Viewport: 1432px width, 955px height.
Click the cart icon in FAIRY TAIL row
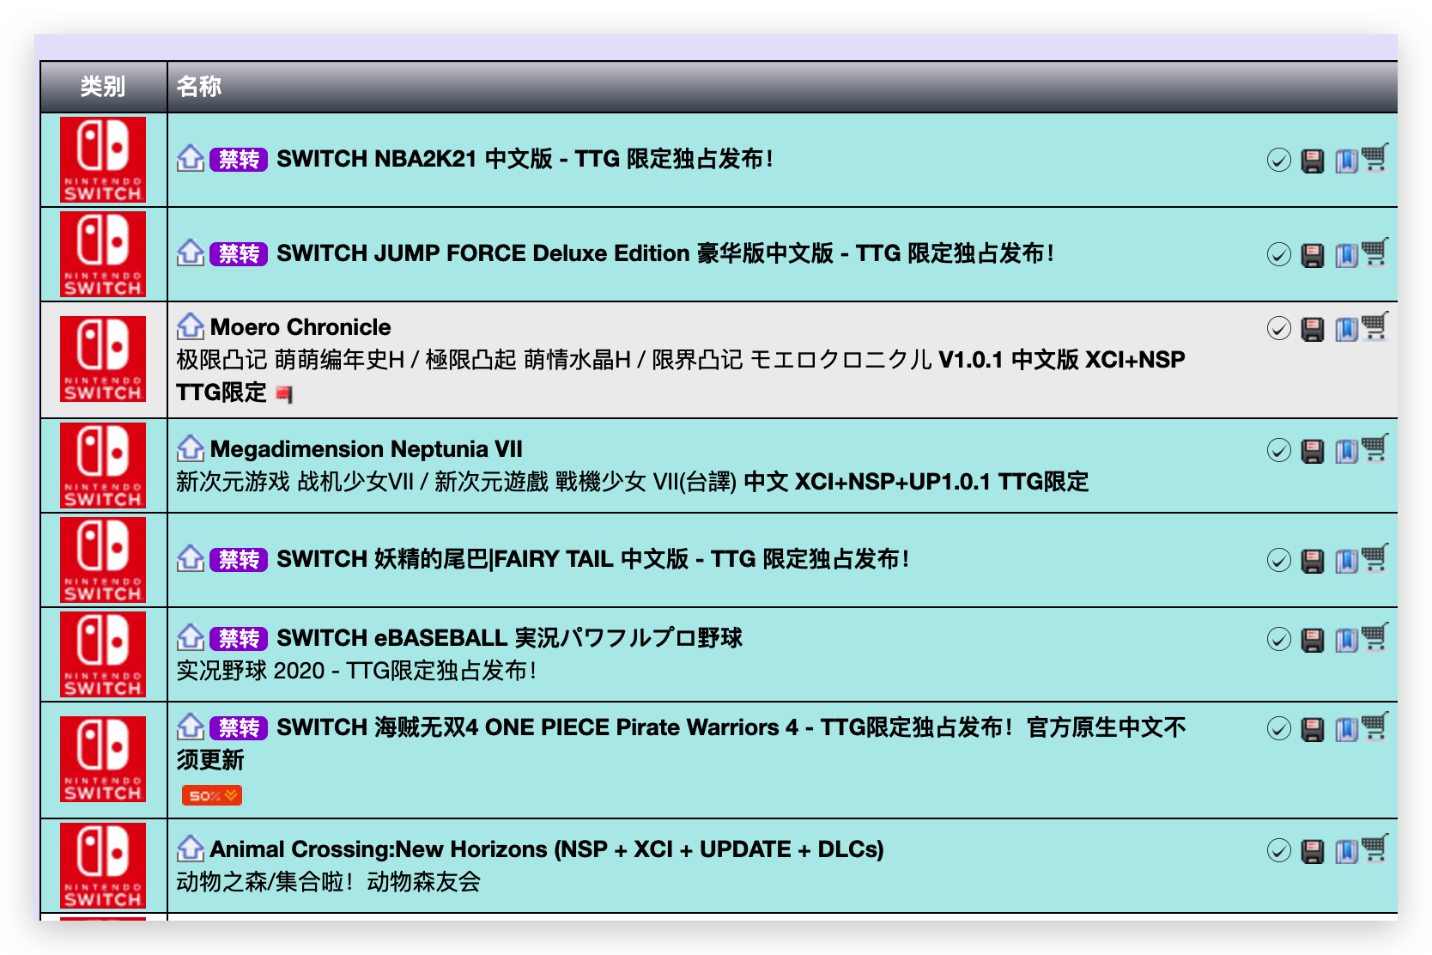coord(1374,557)
